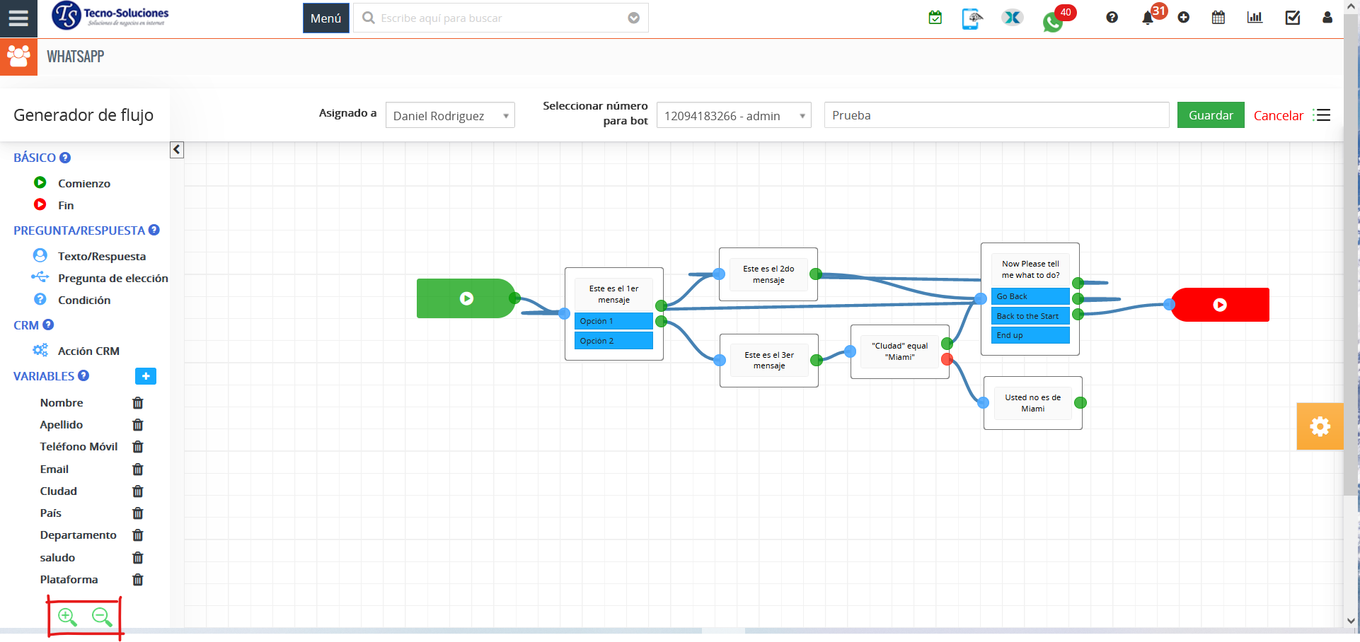Collapse the left sidebar panel arrow
This screenshot has height=642, width=1360.
point(177,150)
